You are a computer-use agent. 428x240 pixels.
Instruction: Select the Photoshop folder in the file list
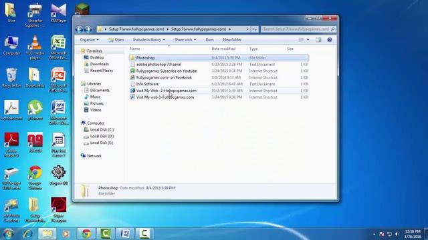(x=219, y=58)
